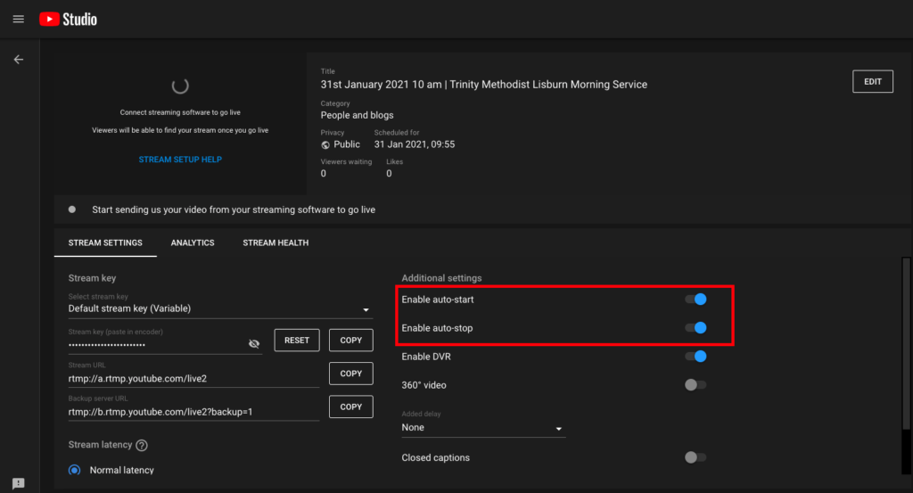Click the Public privacy globe icon
Image resolution: width=913 pixels, height=493 pixels.
(x=325, y=145)
